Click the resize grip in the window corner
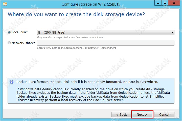The height and width of the screenshot is (121, 182). [178, 117]
